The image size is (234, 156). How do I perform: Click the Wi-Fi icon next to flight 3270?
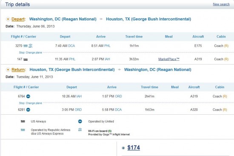click(31, 46)
